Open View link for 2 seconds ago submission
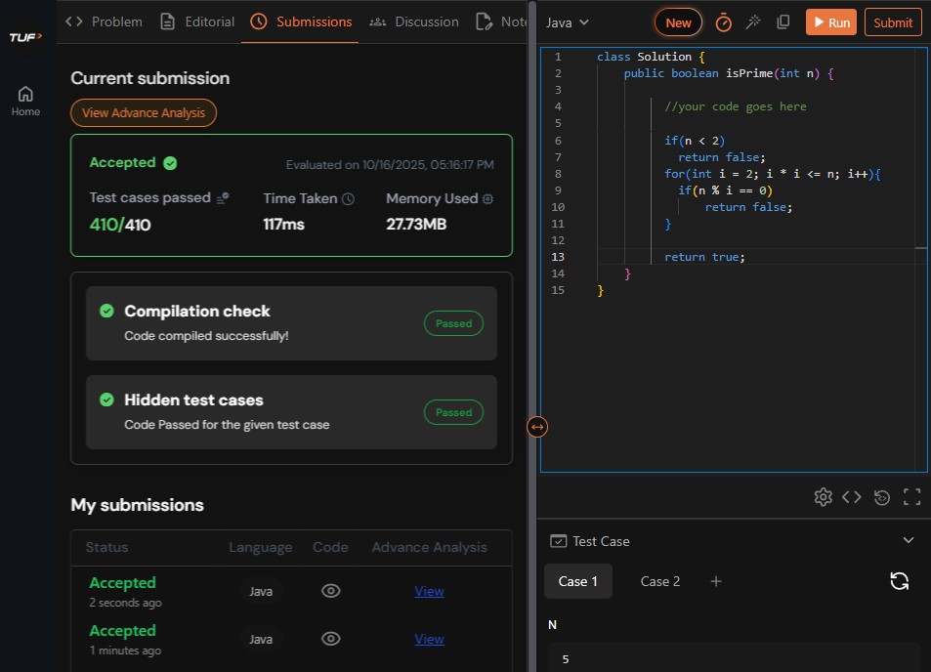Screen dimensions: 931x672 [429, 591]
